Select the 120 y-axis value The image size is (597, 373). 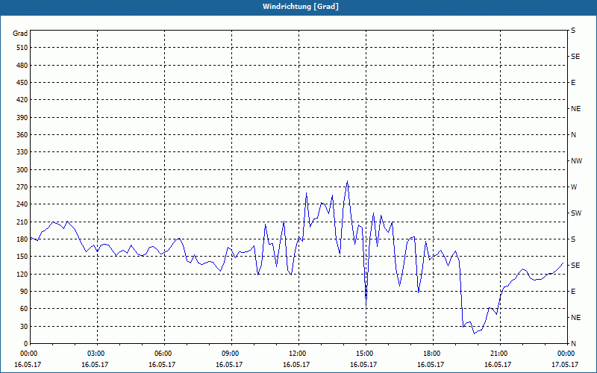pyautogui.click(x=22, y=274)
